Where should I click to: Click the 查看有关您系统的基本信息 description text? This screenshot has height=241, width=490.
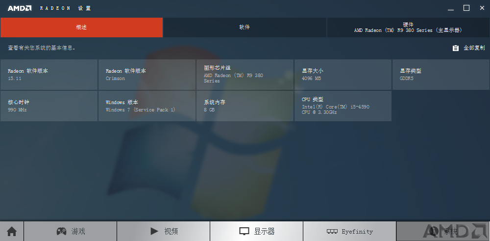pos(42,48)
